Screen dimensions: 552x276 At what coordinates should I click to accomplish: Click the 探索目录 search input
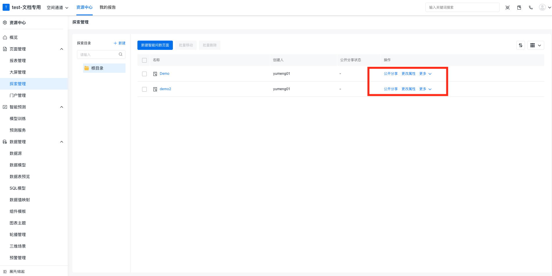tap(101, 55)
